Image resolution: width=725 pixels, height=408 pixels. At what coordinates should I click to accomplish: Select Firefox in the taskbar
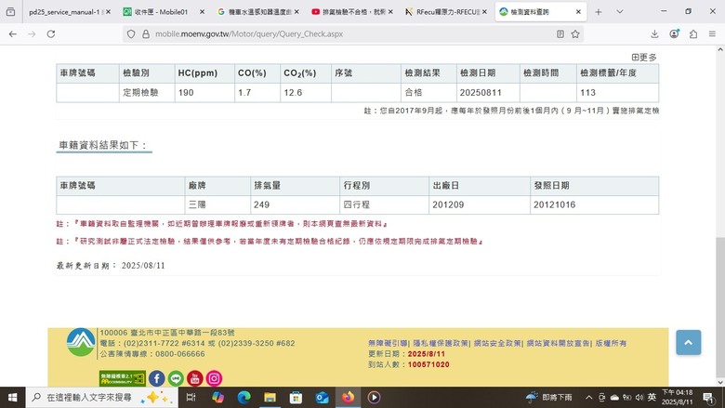click(x=348, y=398)
